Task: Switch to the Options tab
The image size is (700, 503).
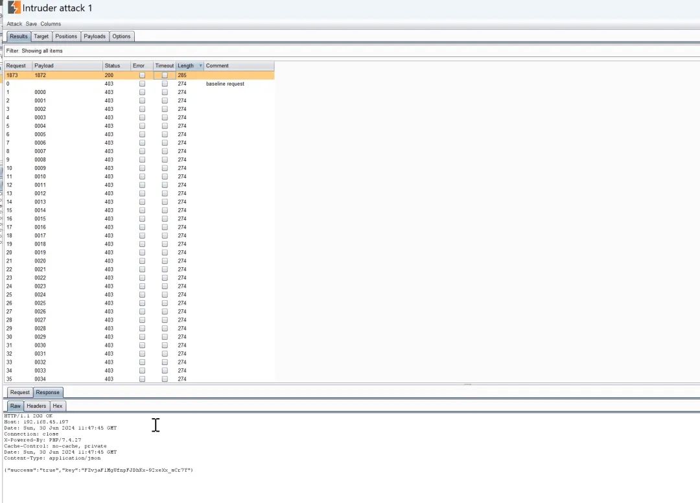Action: tap(121, 36)
